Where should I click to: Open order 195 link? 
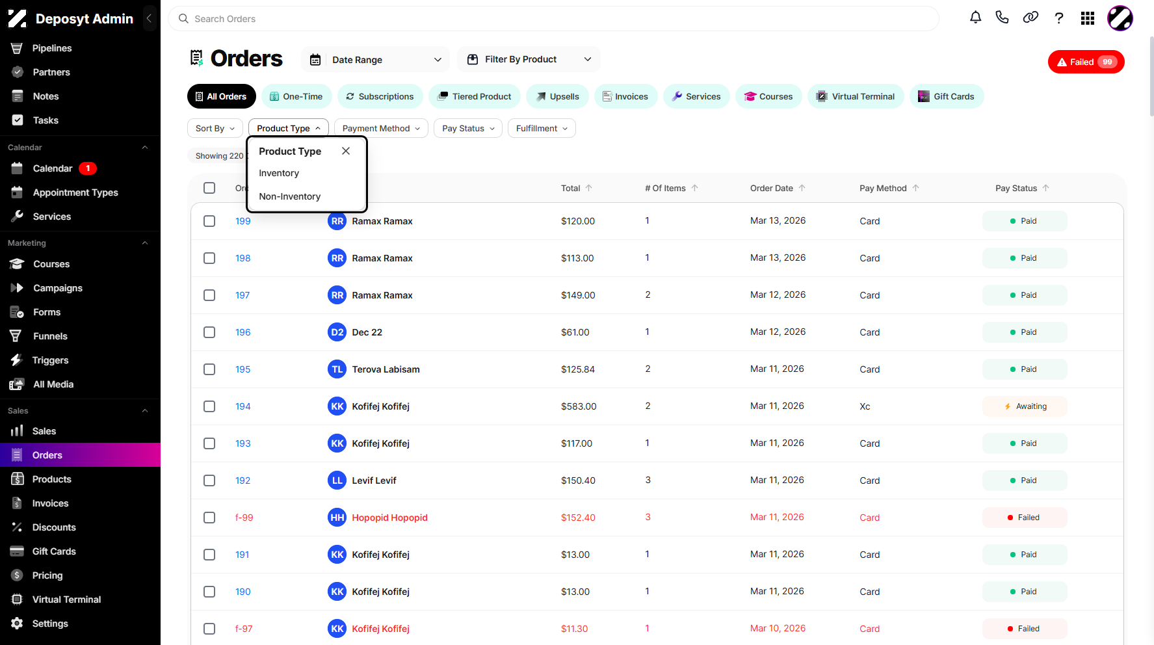click(243, 369)
